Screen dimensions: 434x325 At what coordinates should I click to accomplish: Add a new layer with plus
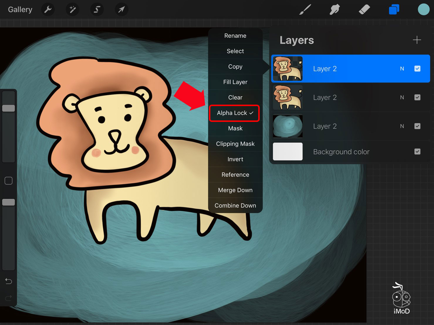point(417,40)
